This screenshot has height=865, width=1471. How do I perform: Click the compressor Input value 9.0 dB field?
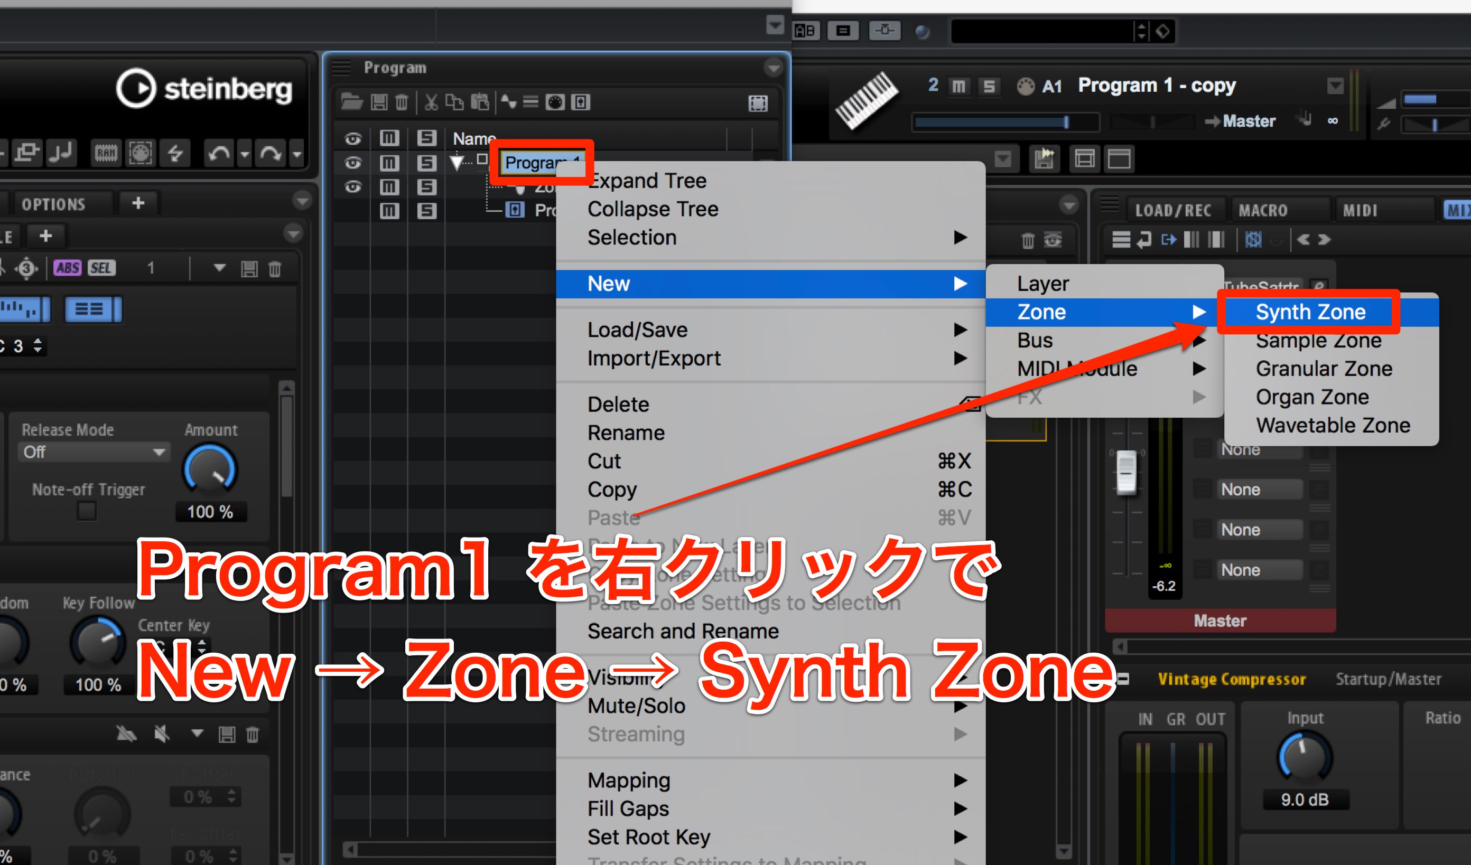click(1305, 799)
